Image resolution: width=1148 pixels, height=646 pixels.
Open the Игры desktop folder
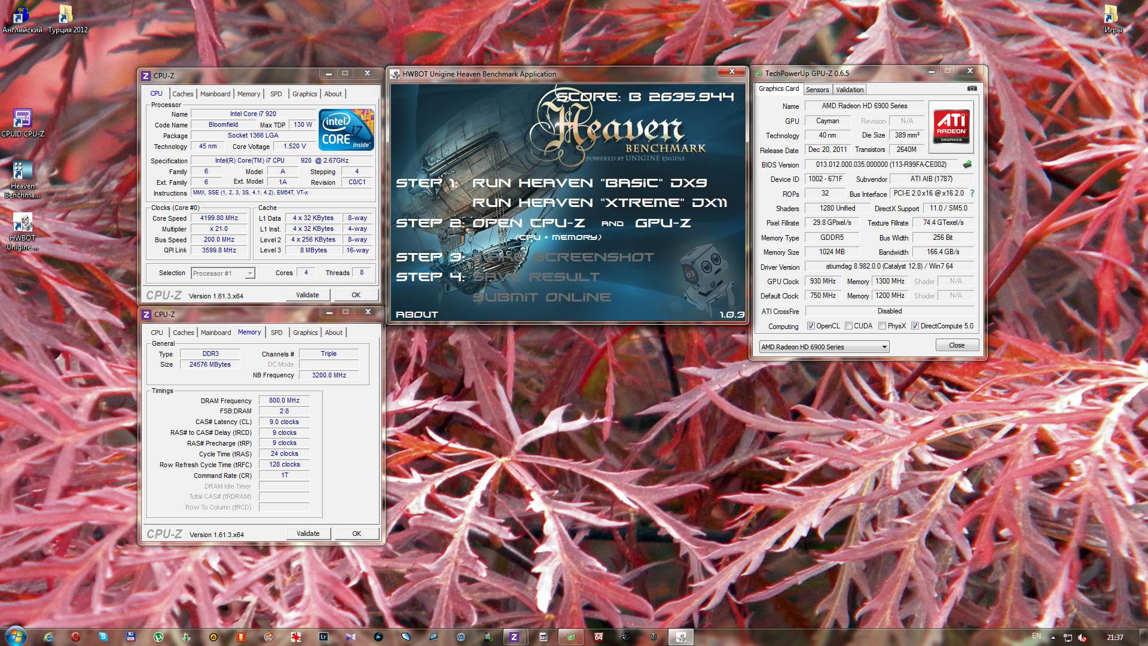tap(1112, 19)
